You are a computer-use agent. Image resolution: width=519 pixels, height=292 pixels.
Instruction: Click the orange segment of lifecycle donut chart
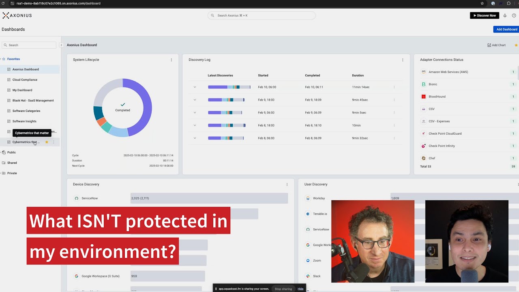pyautogui.click(x=101, y=122)
